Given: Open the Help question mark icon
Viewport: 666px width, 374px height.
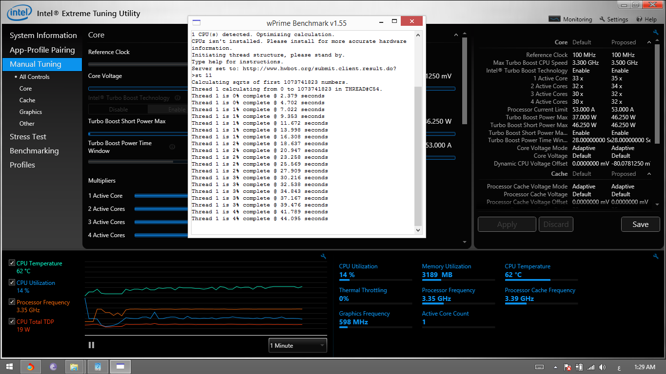Looking at the screenshot, I should tap(639, 19).
